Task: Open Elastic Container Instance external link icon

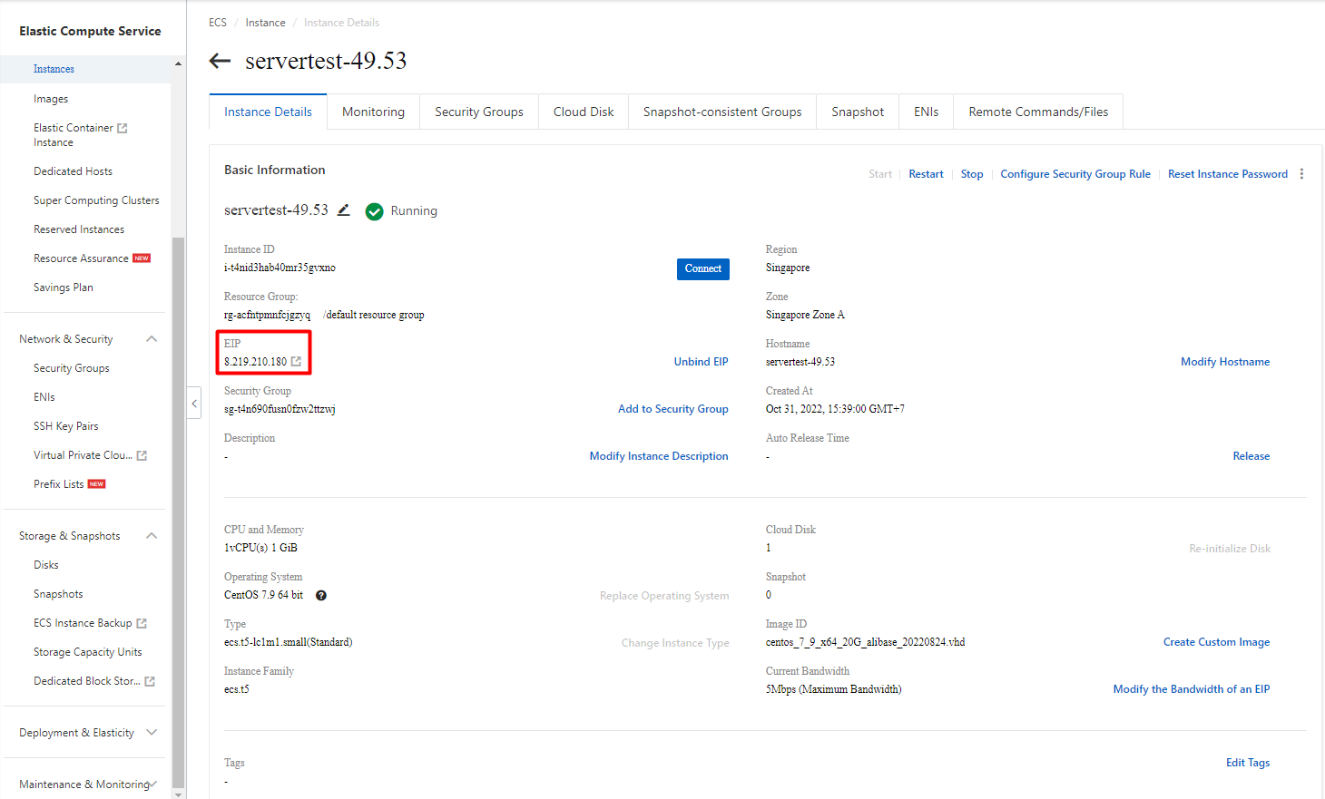Action: coord(123,129)
